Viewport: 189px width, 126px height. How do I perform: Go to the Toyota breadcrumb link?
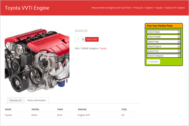tap(159, 8)
